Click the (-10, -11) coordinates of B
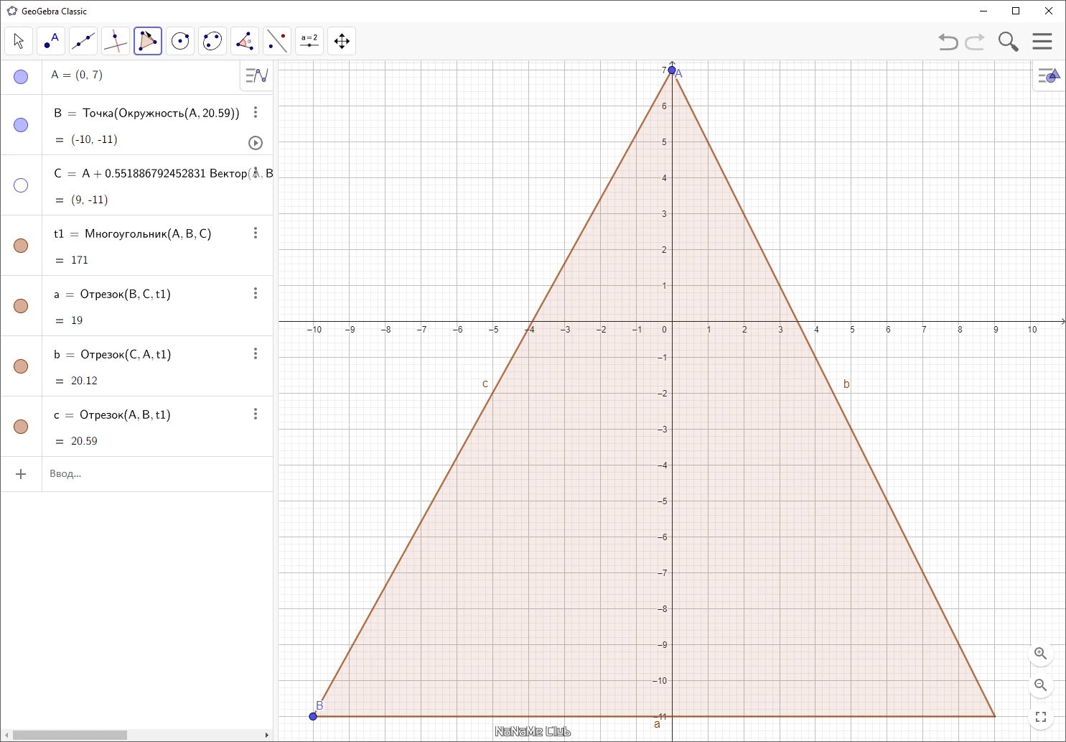1066x742 pixels. tap(94, 139)
